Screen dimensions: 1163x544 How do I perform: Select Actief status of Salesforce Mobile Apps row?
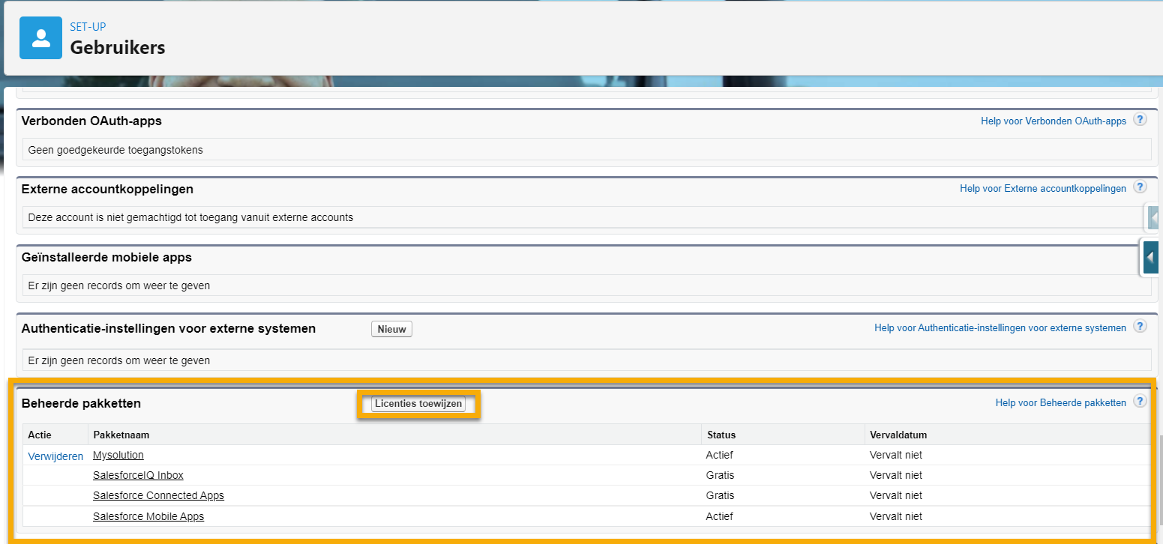(719, 516)
